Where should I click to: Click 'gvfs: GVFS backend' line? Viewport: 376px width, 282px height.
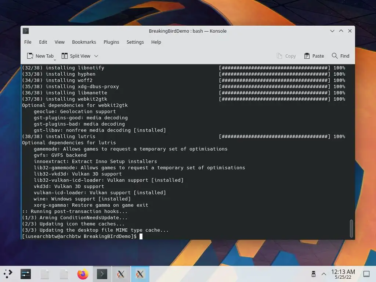tap(60, 155)
